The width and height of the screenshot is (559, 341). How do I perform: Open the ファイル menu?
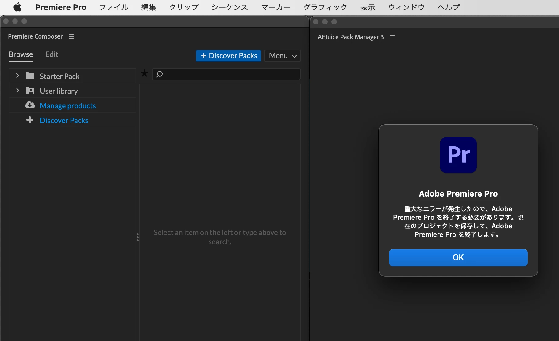click(114, 7)
